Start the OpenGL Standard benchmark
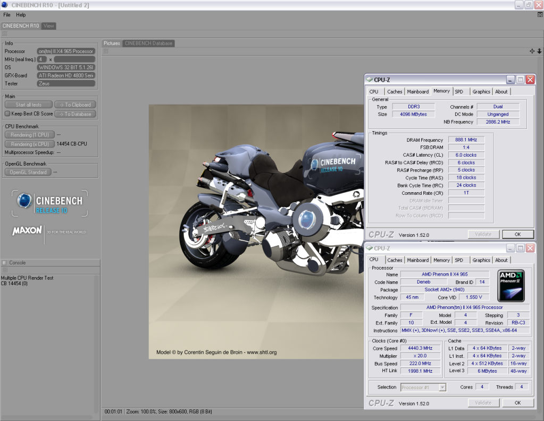Viewport: 544px width, 421px height. [28, 172]
